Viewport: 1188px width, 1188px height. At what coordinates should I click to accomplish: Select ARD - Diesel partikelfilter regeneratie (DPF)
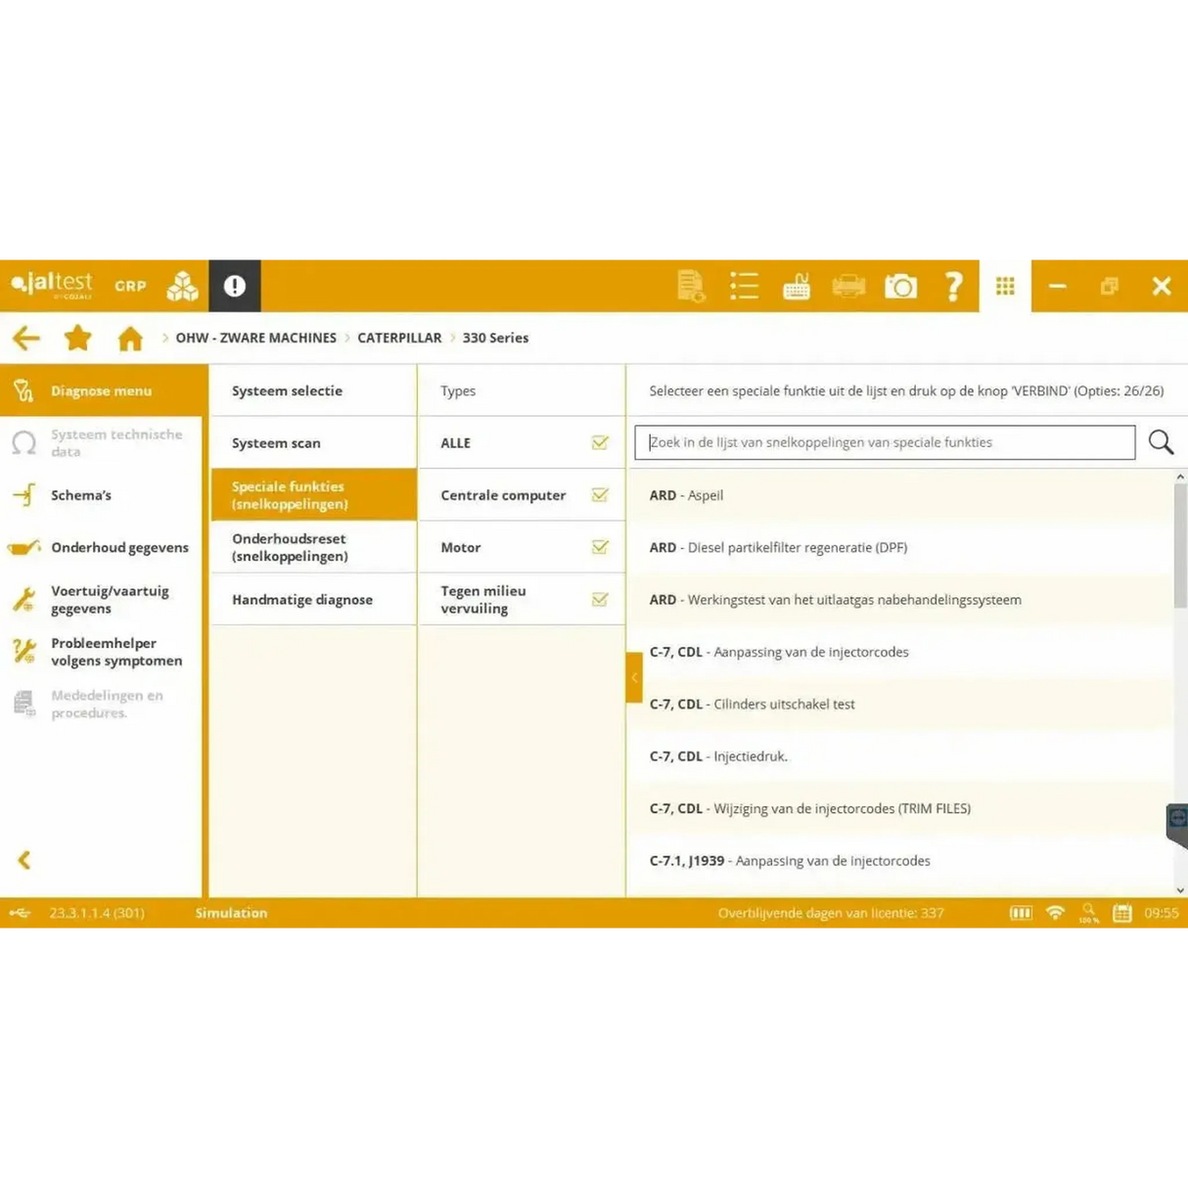point(899,547)
